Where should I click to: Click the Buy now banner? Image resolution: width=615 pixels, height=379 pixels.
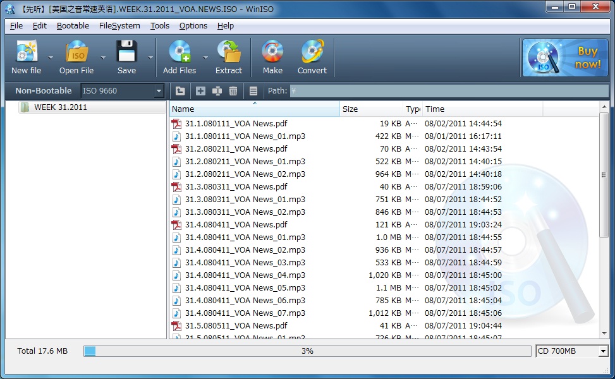coord(565,57)
